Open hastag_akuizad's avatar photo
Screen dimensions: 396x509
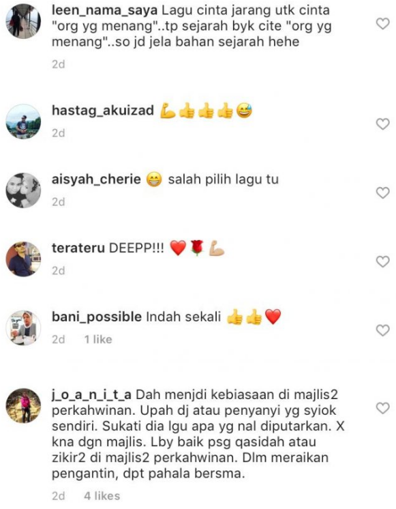click(23, 121)
